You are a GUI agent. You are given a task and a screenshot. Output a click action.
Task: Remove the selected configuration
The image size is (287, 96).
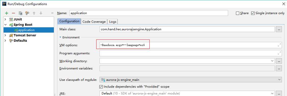tap(13, 13)
